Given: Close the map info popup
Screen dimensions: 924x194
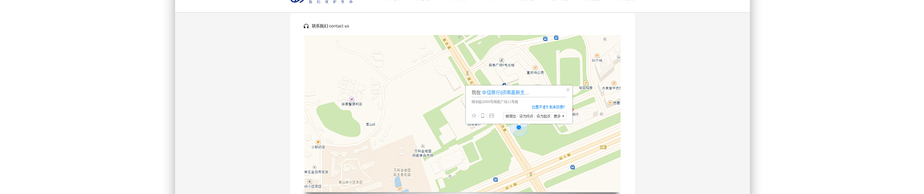Looking at the screenshot, I should [568, 90].
